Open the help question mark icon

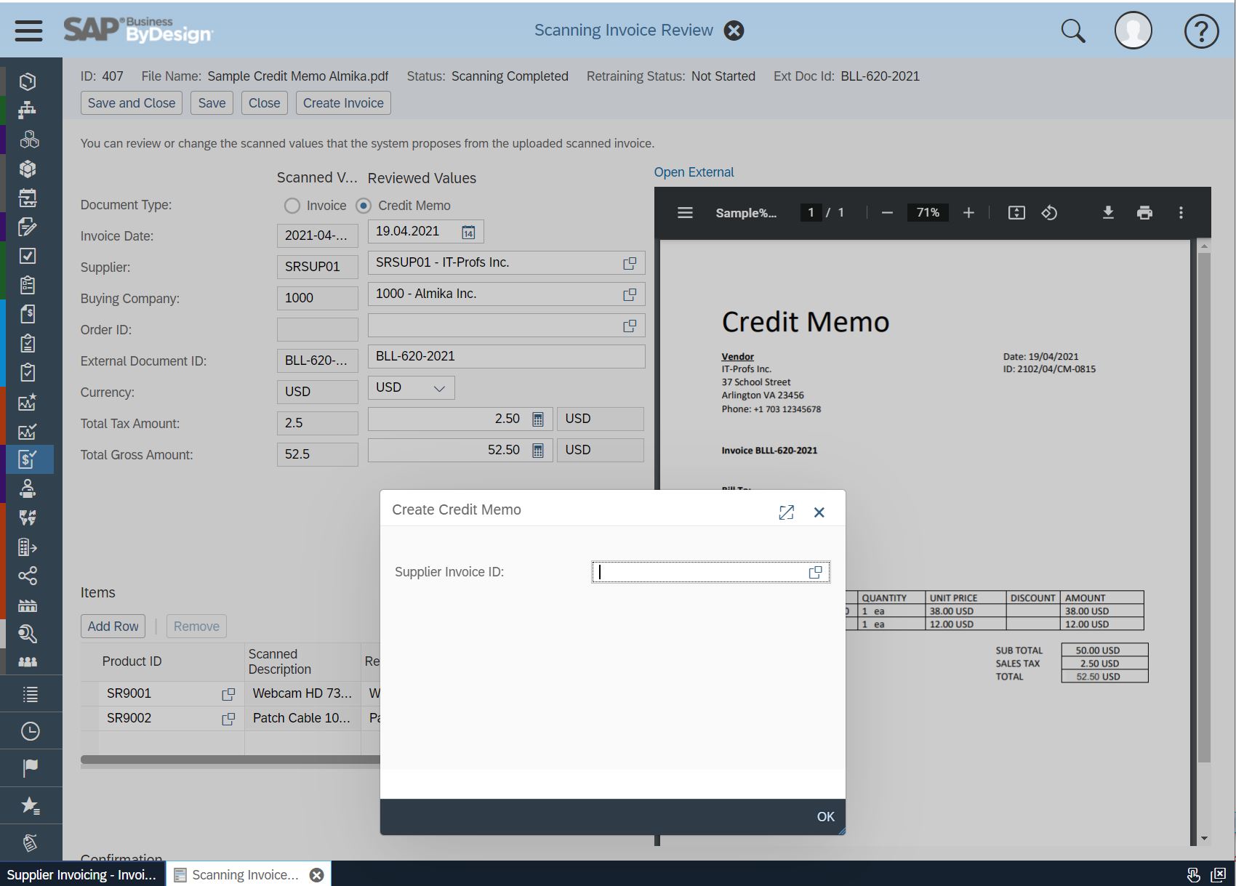(x=1201, y=31)
